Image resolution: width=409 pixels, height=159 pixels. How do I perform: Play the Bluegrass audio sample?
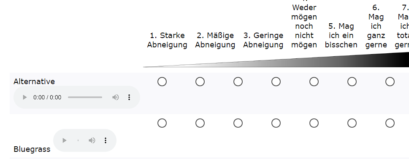(x=65, y=140)
